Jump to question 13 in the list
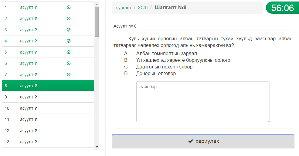 (x=48, y=142)
